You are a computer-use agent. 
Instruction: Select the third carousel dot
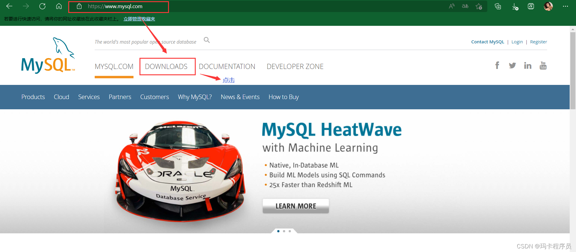point(290,231)
